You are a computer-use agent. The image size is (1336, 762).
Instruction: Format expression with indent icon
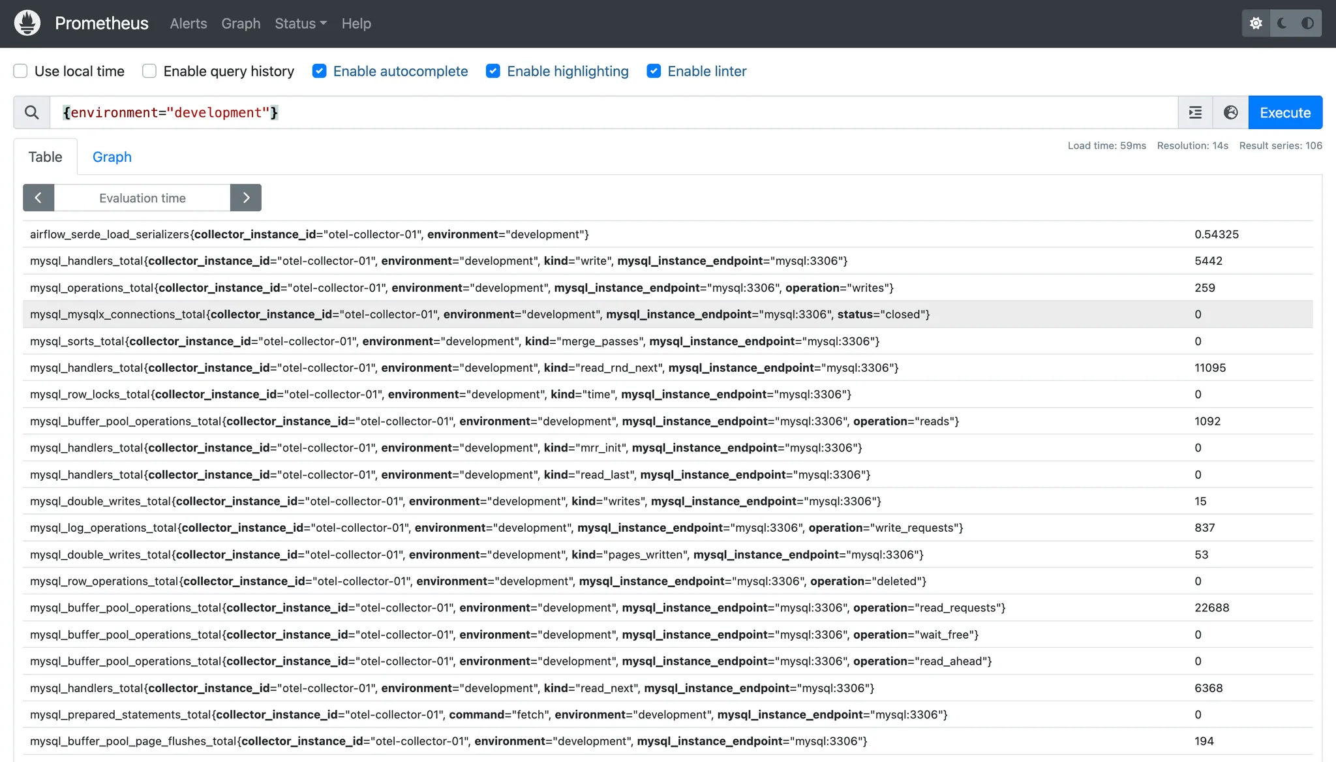(x=1195, y=112)
